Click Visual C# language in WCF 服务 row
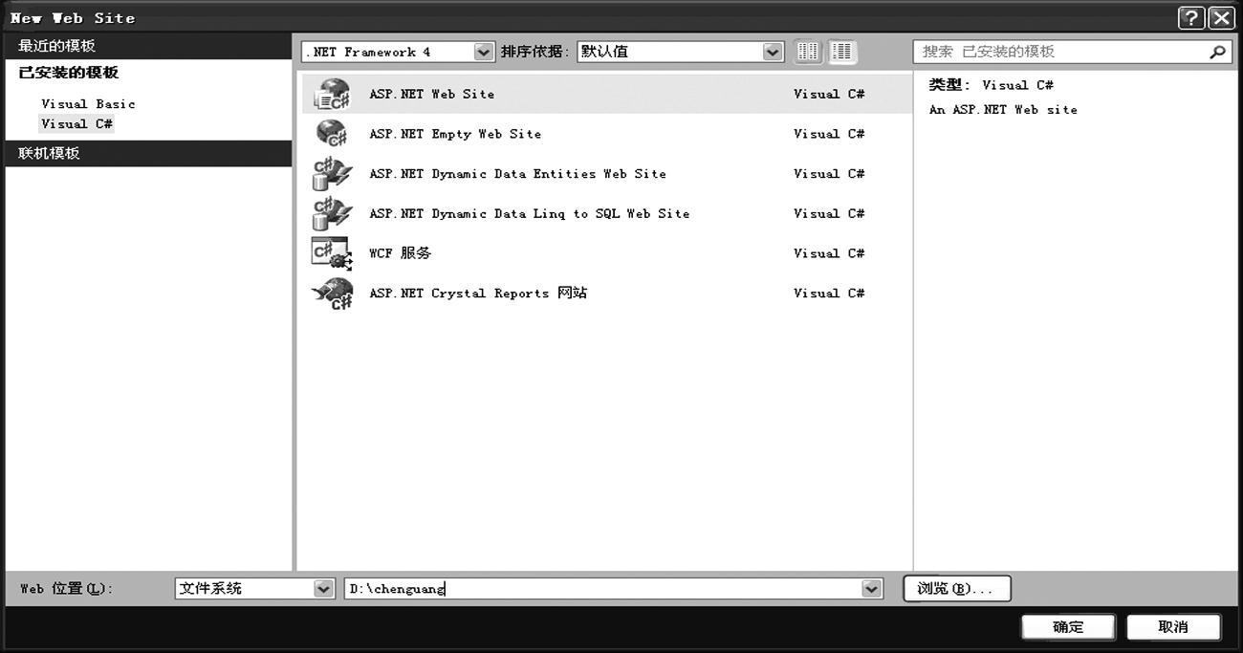This screenshot has width=1243, height=653. tap(829, 253)
